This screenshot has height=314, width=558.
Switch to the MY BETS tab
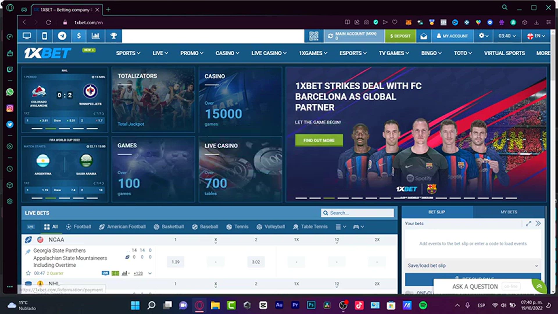(509, 212)
